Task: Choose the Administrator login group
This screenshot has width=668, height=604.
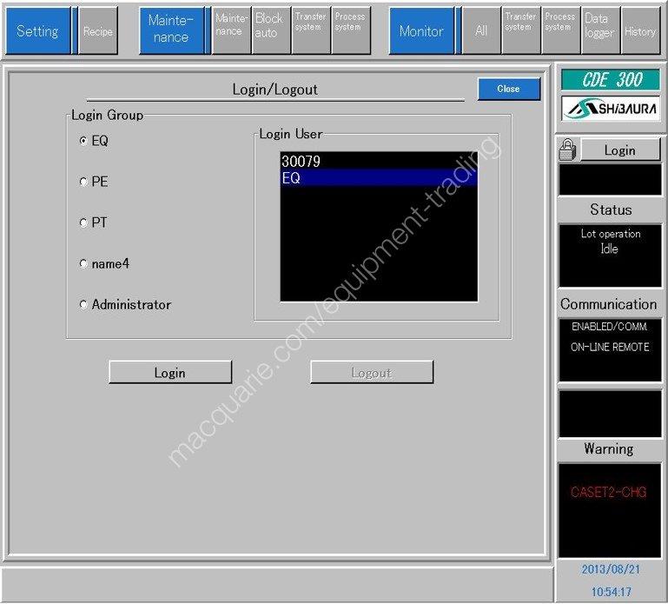Action: point(83,305)
